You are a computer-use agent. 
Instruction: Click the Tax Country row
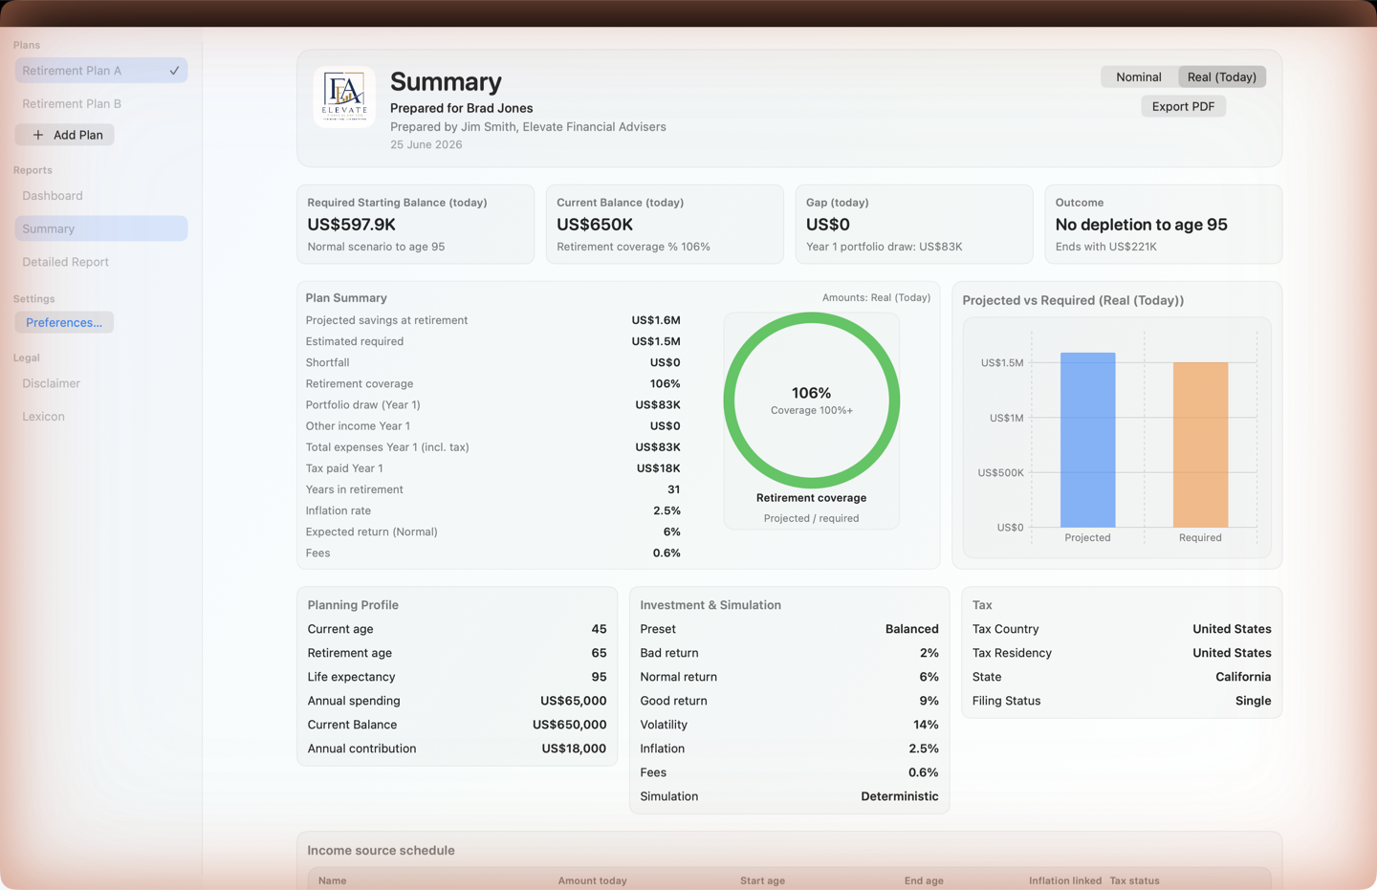coord(1122,629)
